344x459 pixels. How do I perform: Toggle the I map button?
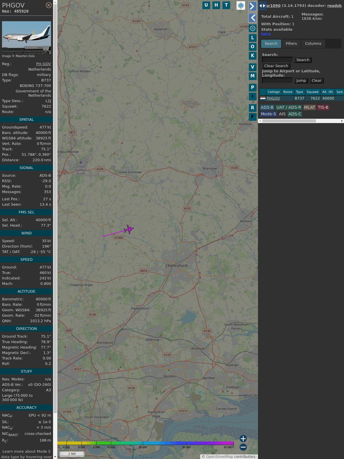point(253,96)
